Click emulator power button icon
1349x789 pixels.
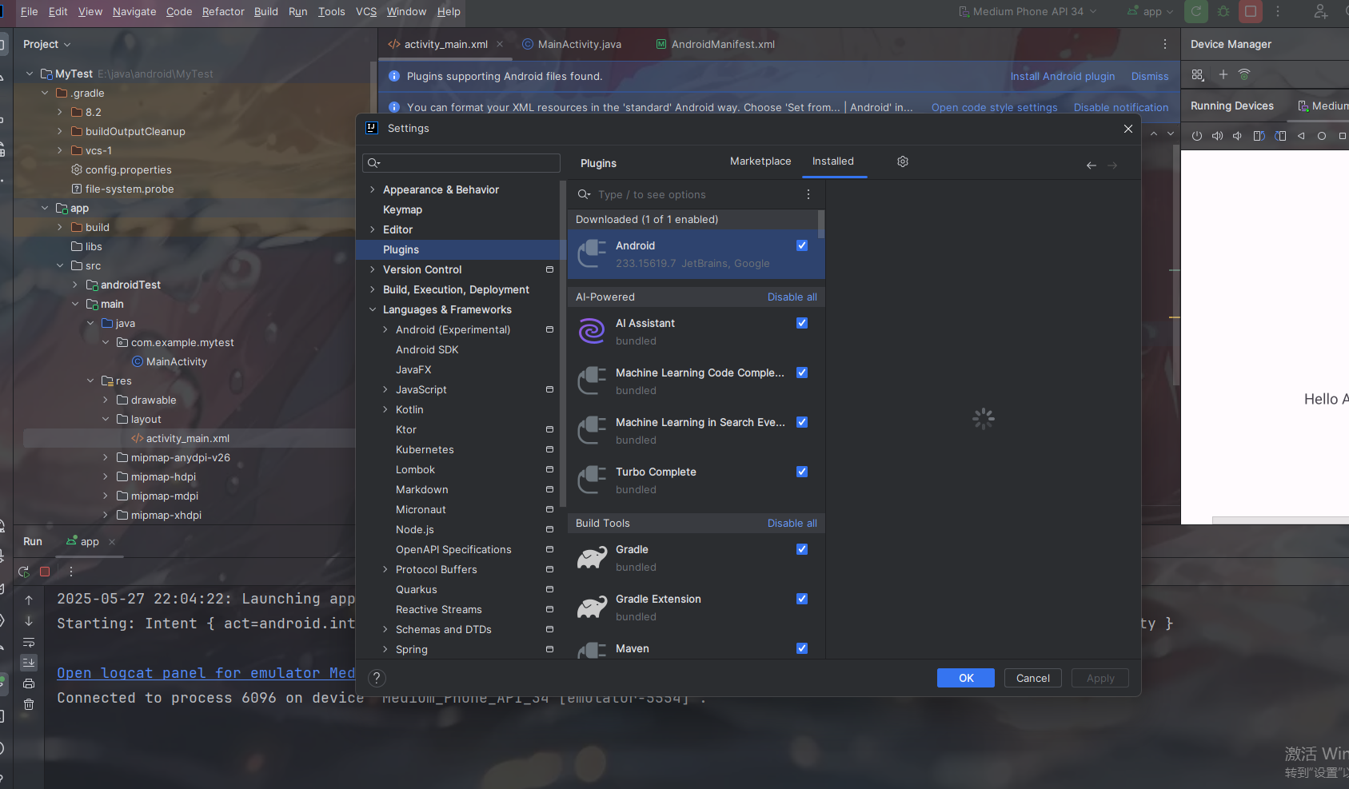pyautogui.click(x=1197, y=136)
